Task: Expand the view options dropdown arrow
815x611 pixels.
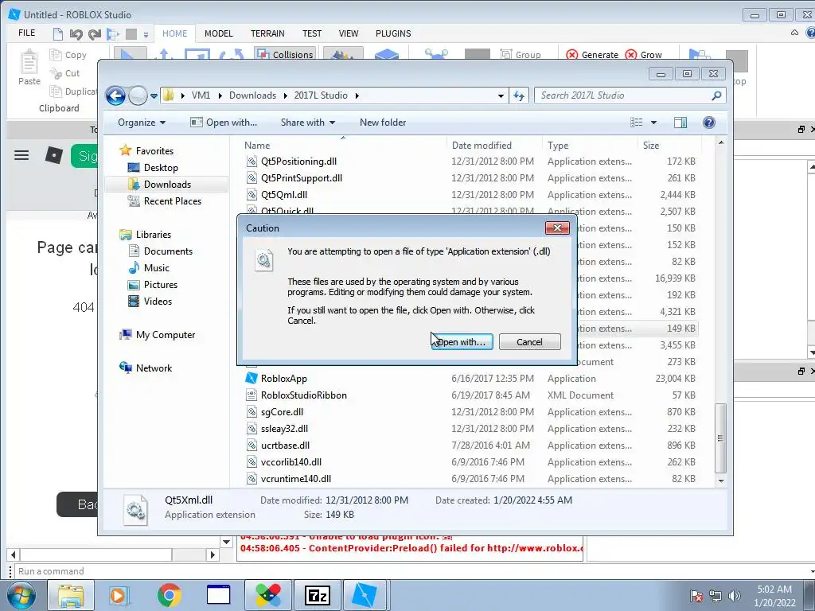Action: point(653,122)
